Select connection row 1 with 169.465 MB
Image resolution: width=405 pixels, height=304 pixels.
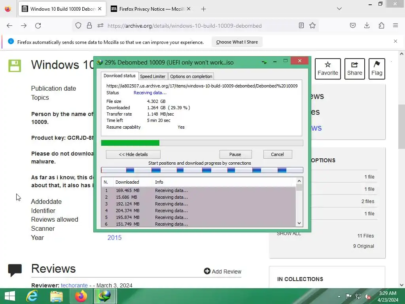199,190
